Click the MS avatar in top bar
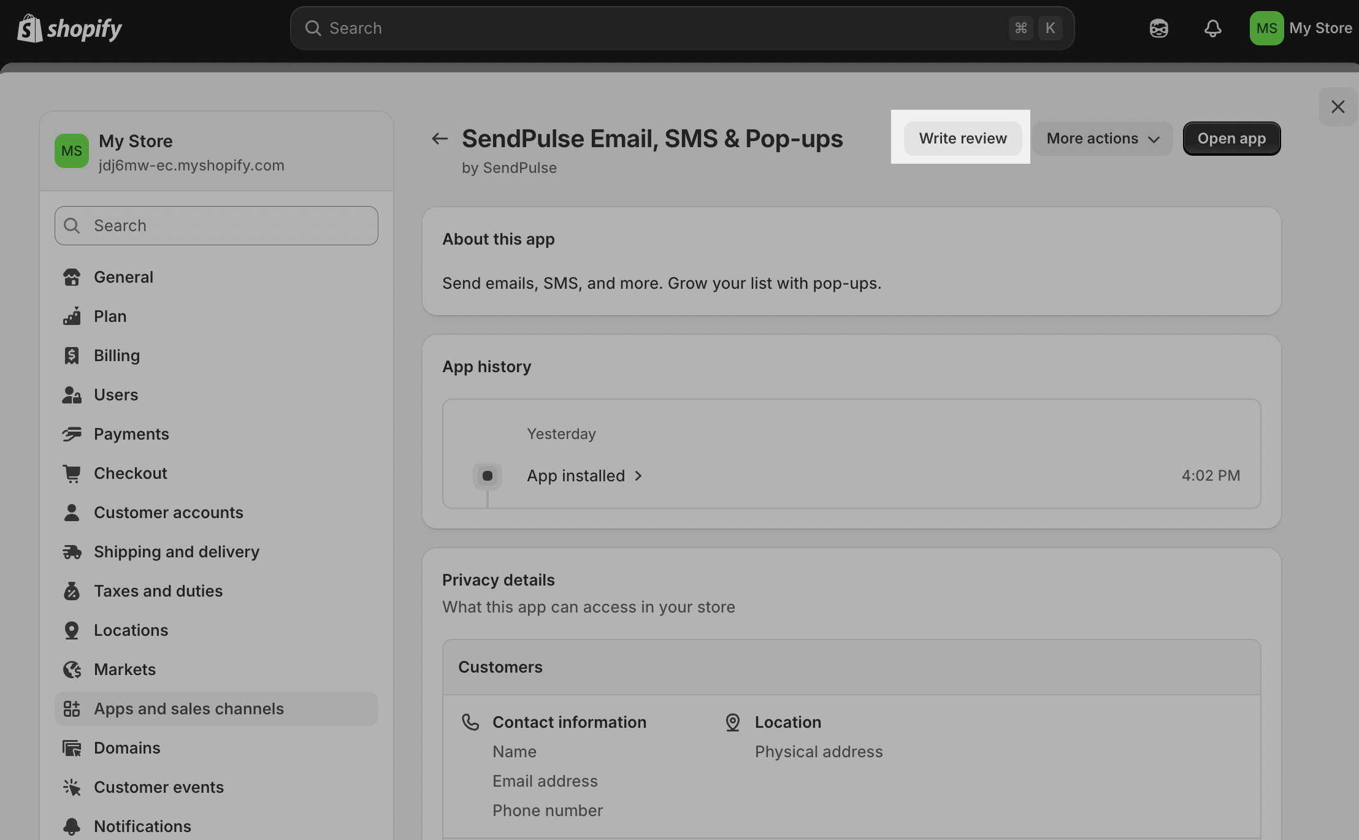 [1266, 28]
